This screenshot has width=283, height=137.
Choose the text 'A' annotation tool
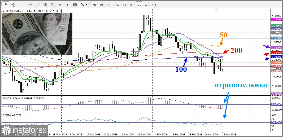tap(60, 5)
